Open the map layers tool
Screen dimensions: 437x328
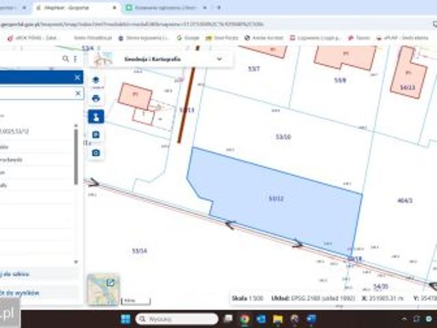click(96, 80)
